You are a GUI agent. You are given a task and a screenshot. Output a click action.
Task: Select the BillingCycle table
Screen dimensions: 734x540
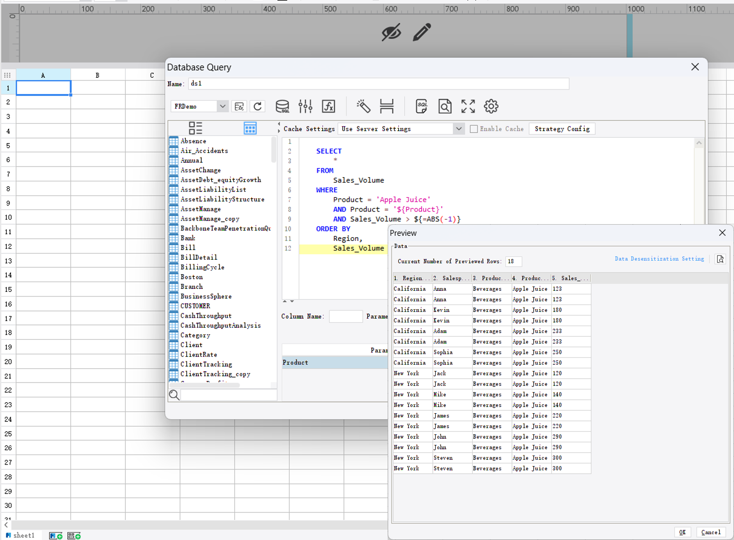pyautogui.click(x=202, y=267)
